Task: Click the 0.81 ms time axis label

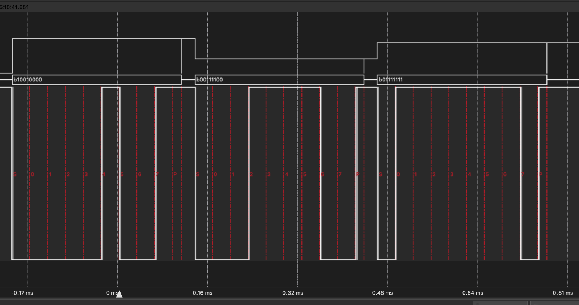Action: (563, 293)
